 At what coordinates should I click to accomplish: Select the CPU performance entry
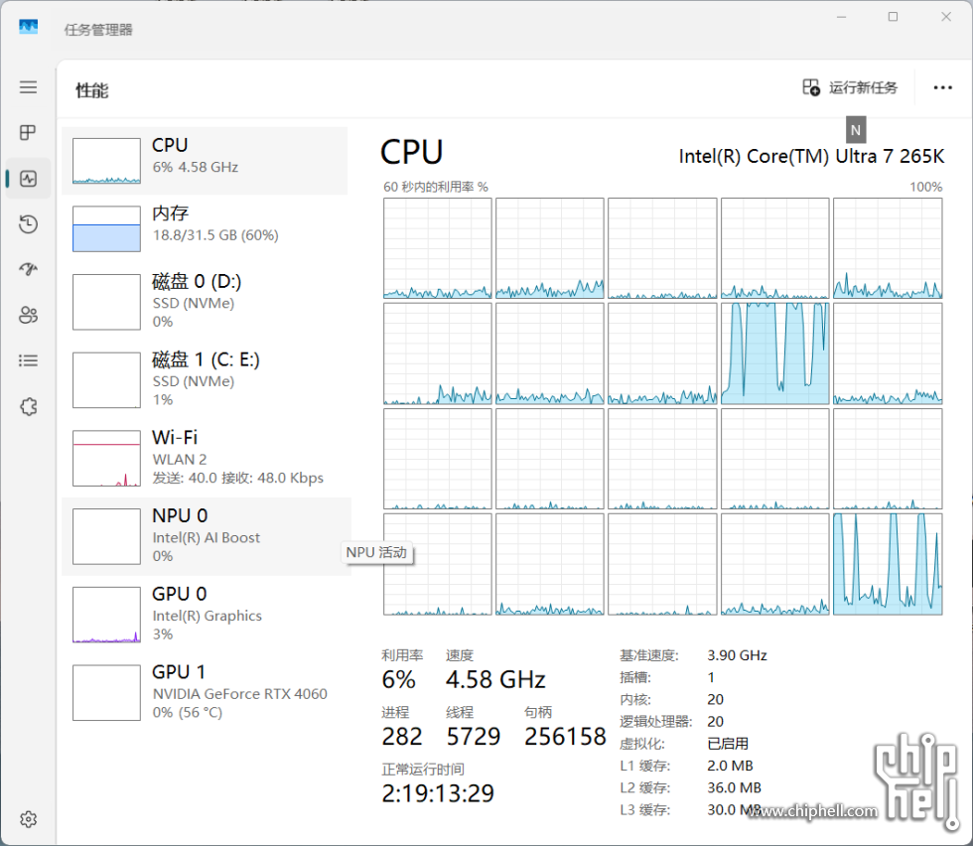point(205,161)
